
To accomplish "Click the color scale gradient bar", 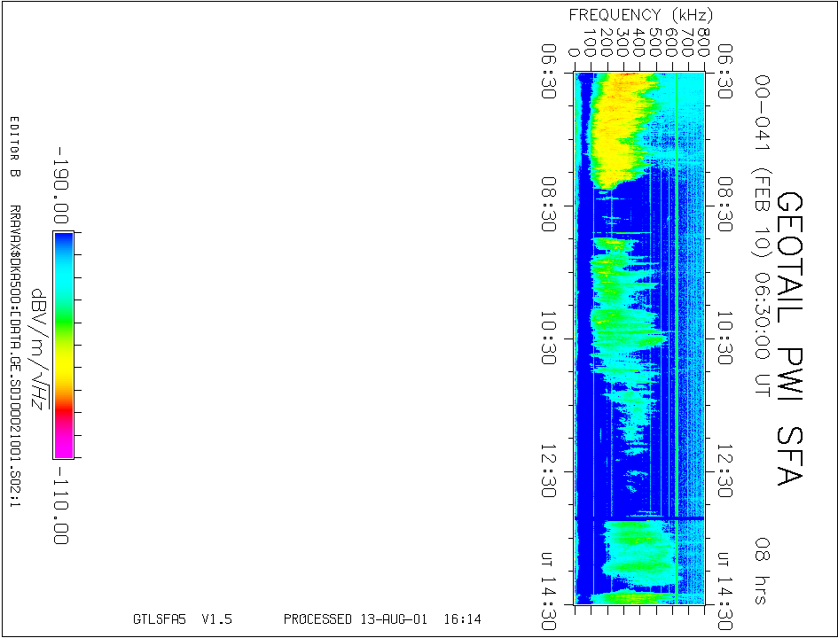I will (x=63, y=345).
